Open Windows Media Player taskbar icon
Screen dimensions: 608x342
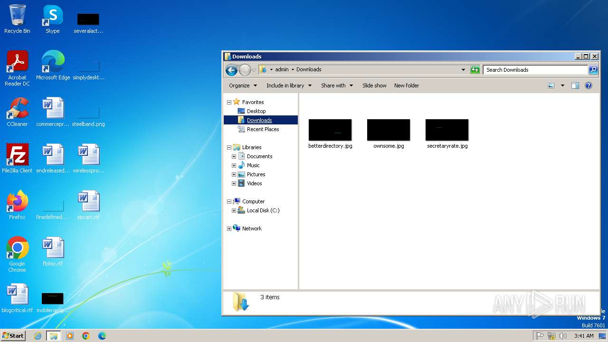coord(70,336)
